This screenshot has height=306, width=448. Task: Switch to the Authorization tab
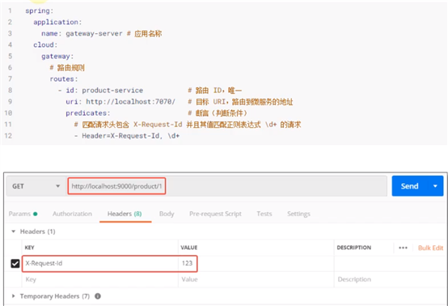click(x=72, y=214)
